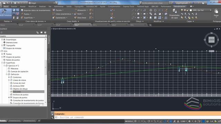Click the Parcela icon

coord(54,10)
